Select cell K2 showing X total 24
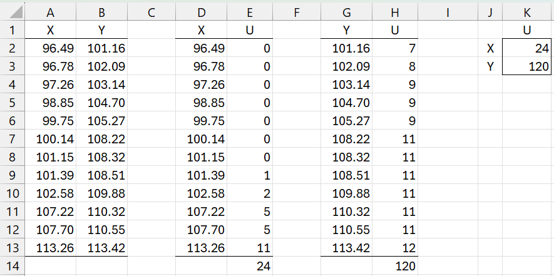The image size is (554, 276). [x=527, y=48]
